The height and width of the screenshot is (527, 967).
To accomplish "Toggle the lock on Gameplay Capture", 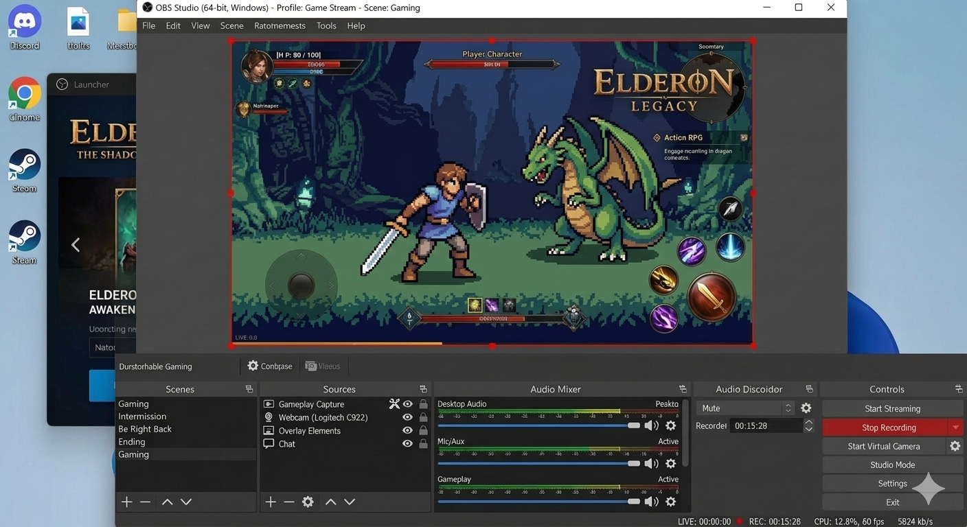I will tap(423, 404).
